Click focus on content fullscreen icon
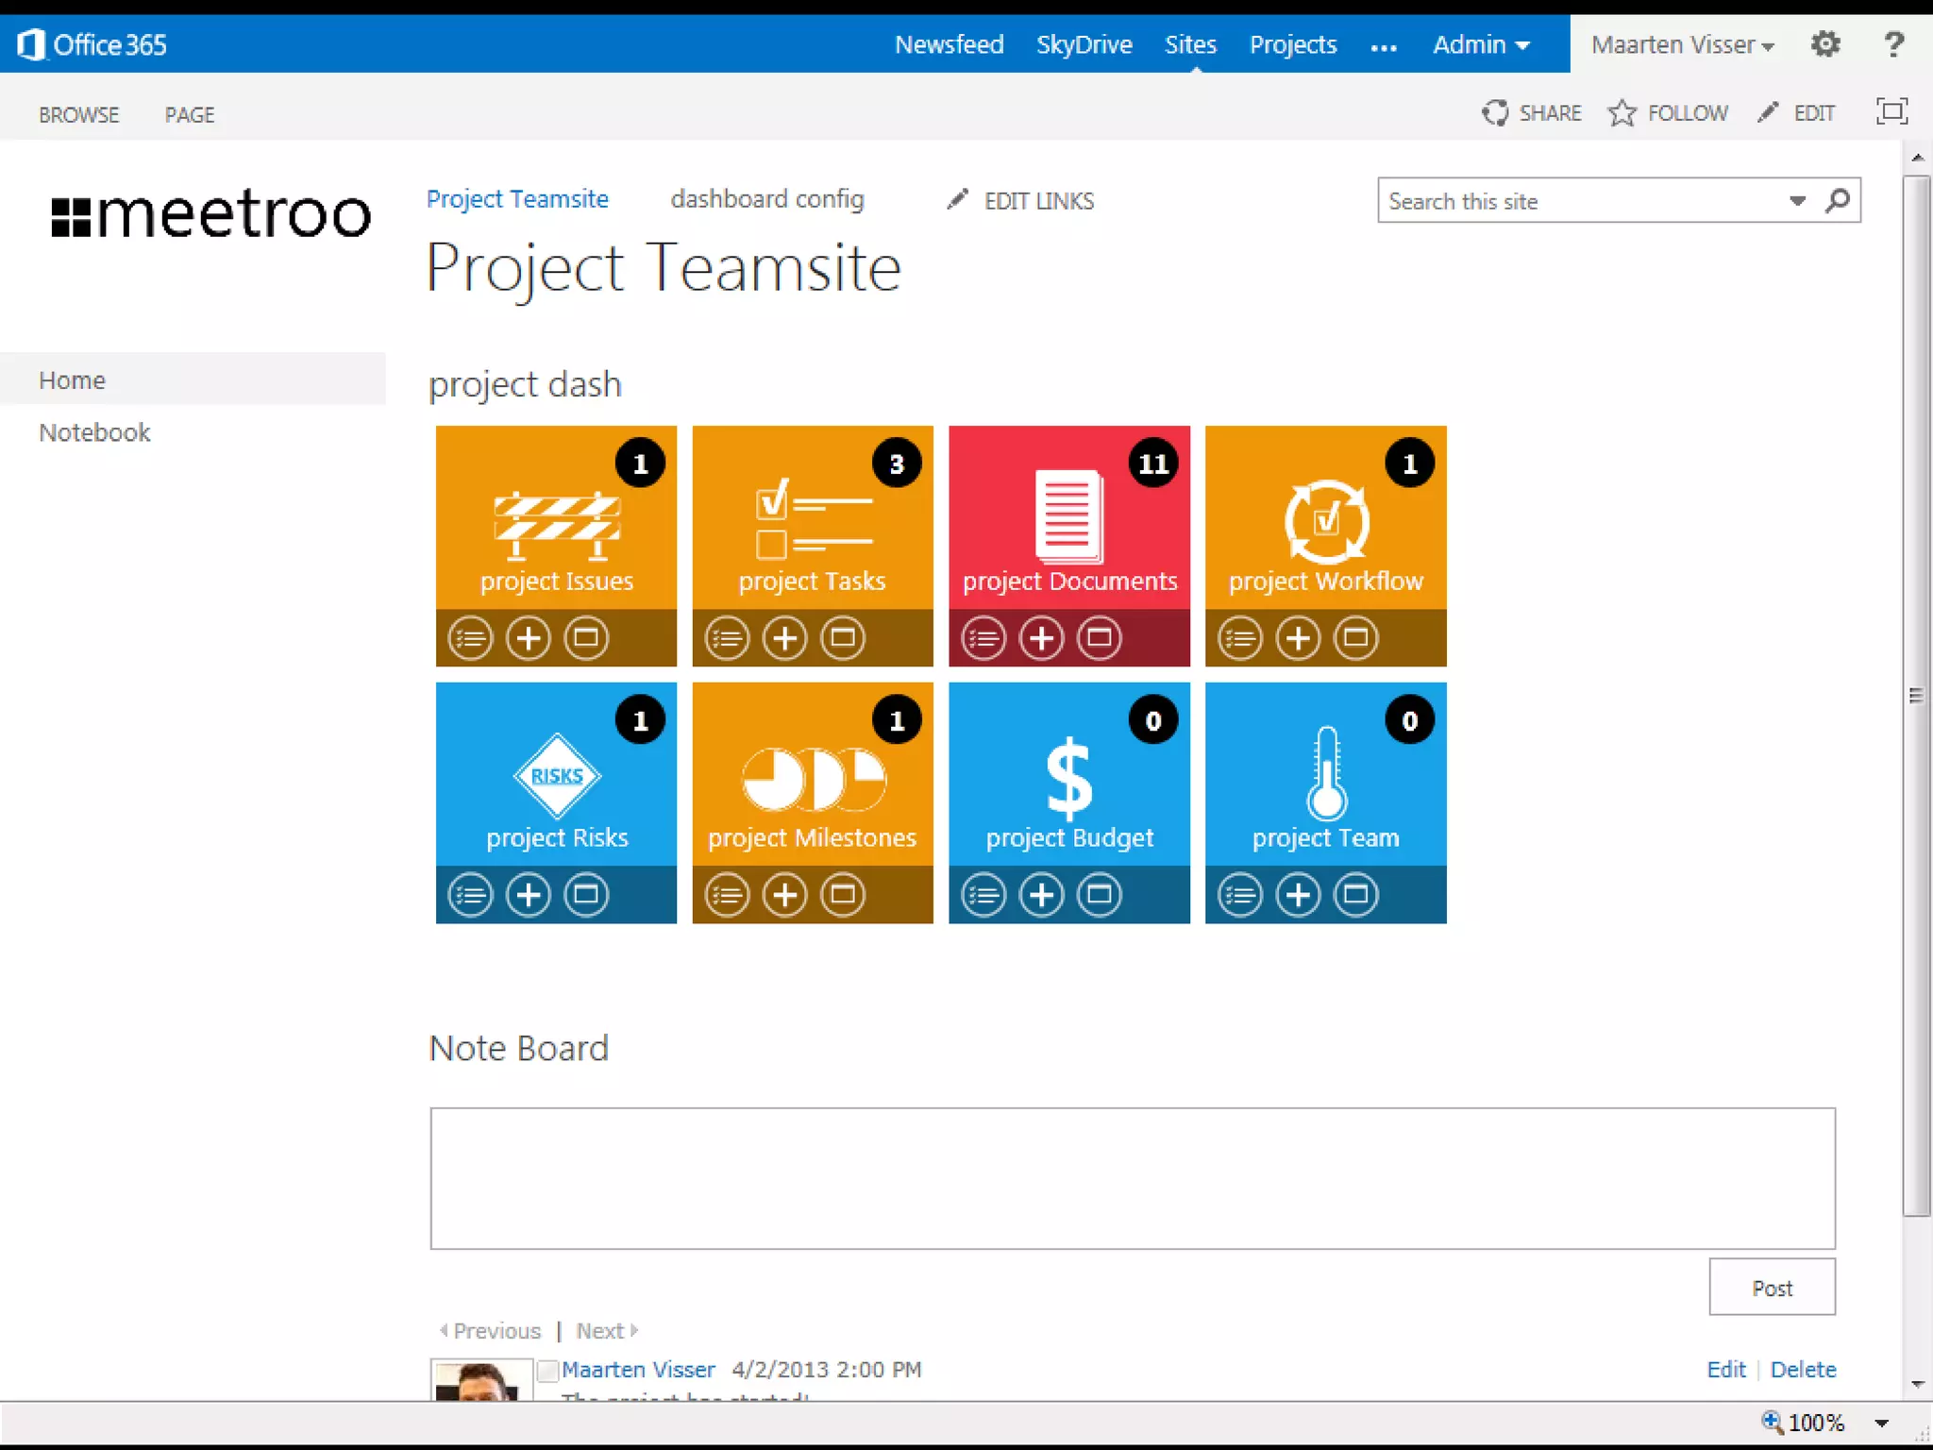Screen dimensions: 1933x1450 (x=1891, y=112)
